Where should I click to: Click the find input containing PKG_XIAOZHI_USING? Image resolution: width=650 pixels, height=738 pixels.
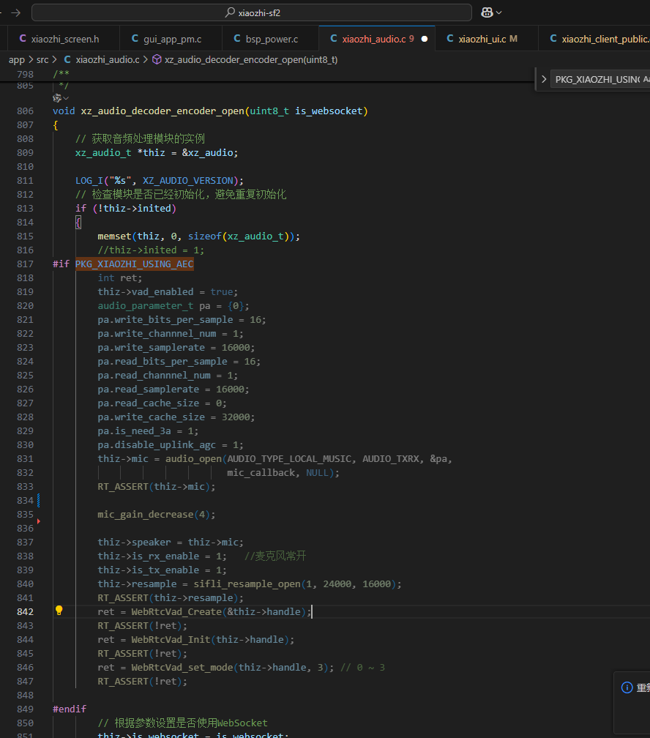click(597, 79)
